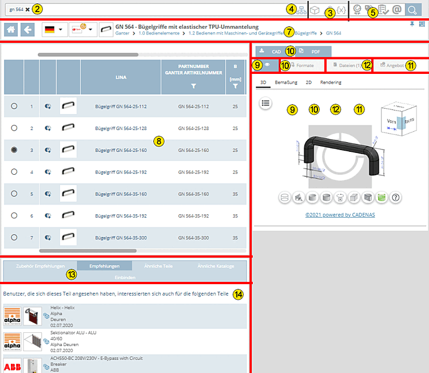Select radio button for GN 564-35-160
This screenshot has width=429, height=373.
click(x=14, y=194)
